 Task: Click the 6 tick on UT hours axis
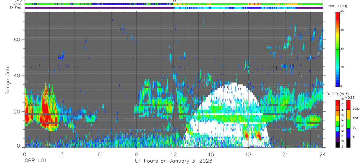click(99, 154)
